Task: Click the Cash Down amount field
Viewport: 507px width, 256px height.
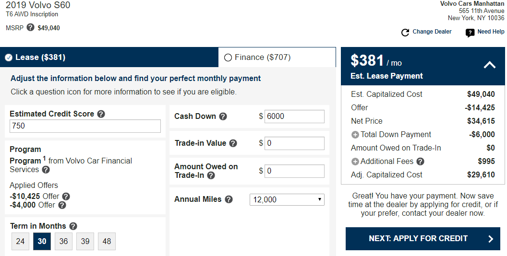Action: [295, 116]
